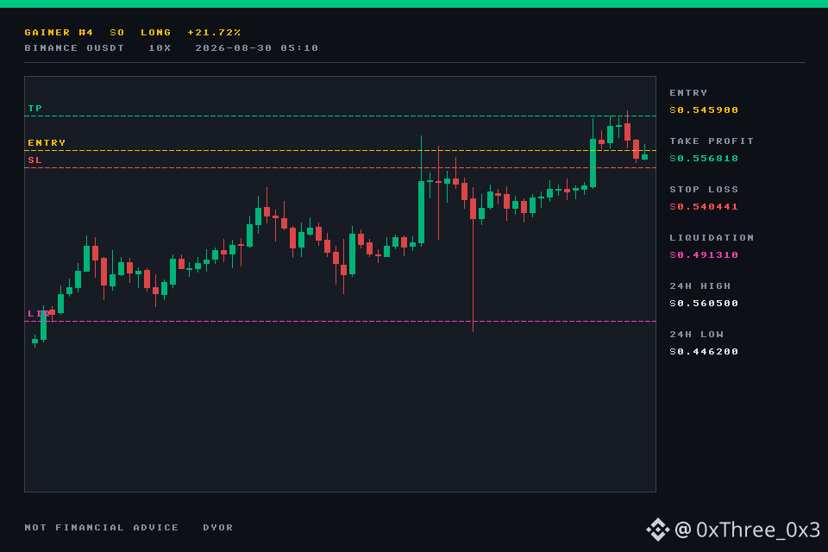Click the ENTRY label on chart

(47, 143)
